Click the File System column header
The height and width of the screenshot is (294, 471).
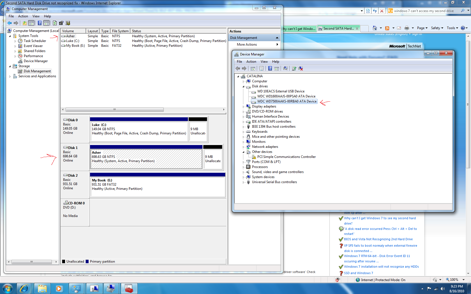pos(120,31)
